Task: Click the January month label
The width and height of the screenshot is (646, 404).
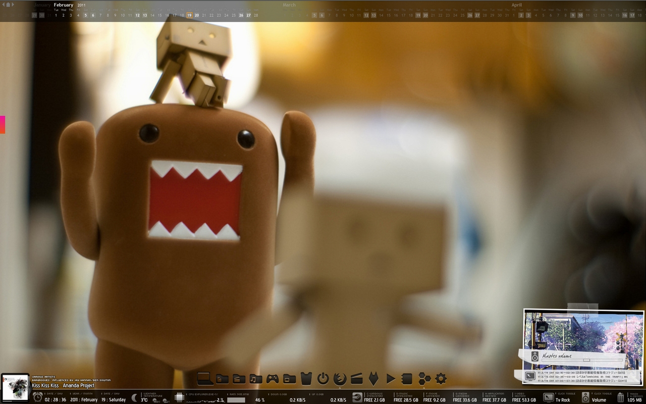Action: [x=42, y=5]
